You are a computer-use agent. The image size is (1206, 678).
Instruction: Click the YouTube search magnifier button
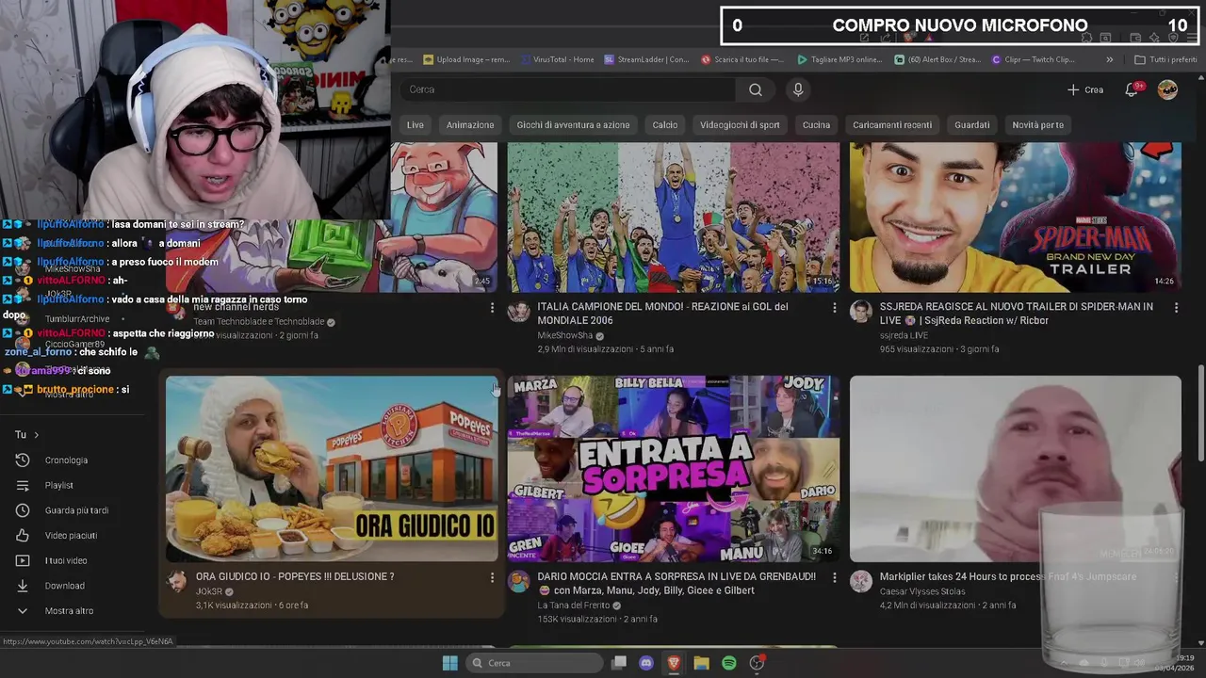pyautogui.click(x=756, y=89)
